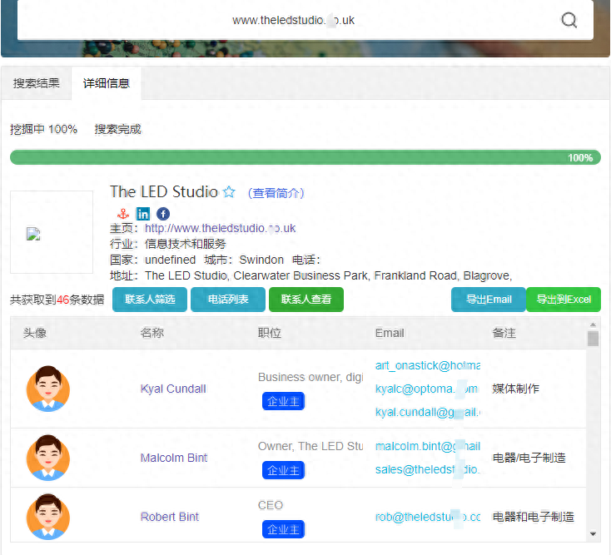Click the 备注 column header

coord(504,333)
